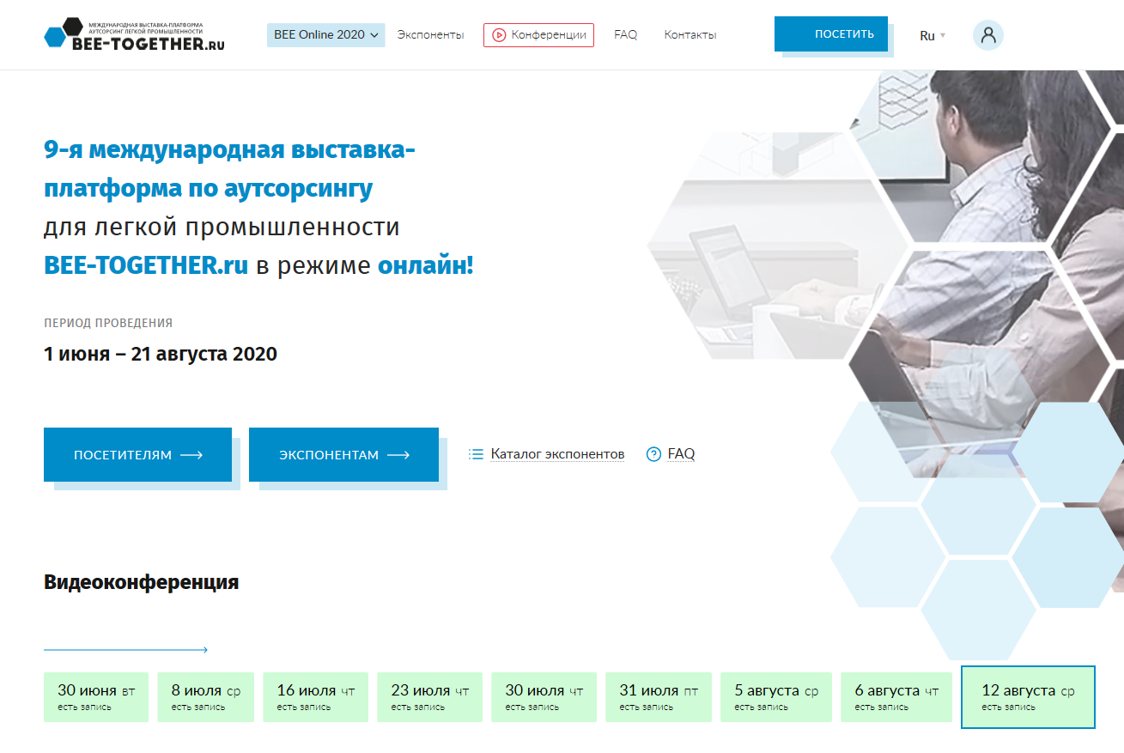Viewport: 1124px width, 753px height.
Task: Click the list icon beside Каталог экспонентов
Action: click(476, 454)
